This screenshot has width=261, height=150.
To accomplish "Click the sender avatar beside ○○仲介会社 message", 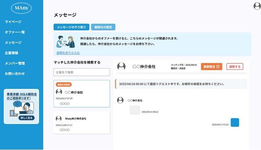I will 120,100.
